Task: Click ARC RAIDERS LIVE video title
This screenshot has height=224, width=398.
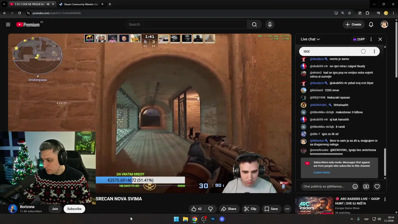Action: 358,201
